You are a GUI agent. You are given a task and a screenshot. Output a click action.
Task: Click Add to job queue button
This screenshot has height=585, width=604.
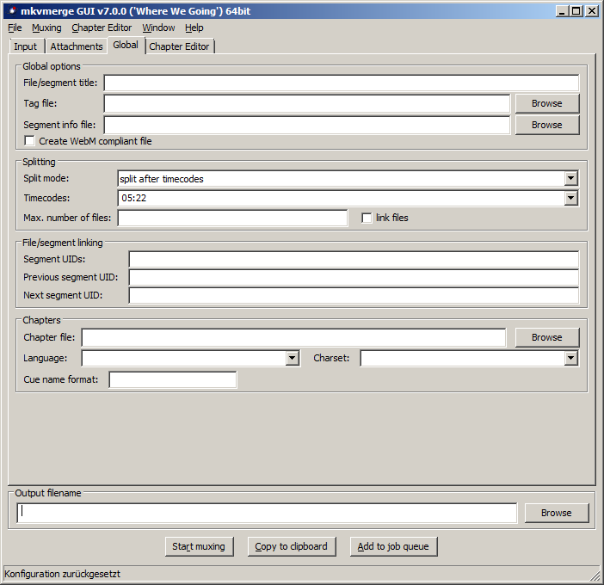[x=393, y=546]
